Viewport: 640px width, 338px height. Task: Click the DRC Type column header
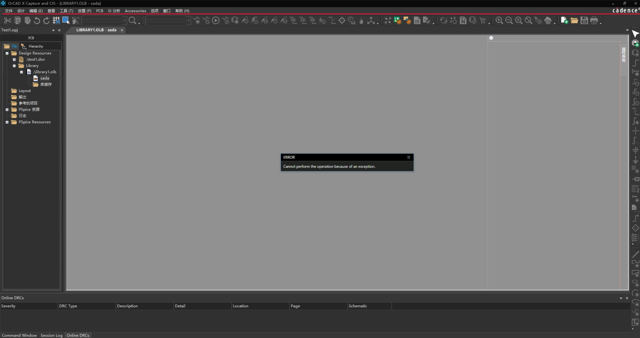[x=87, y=306]
